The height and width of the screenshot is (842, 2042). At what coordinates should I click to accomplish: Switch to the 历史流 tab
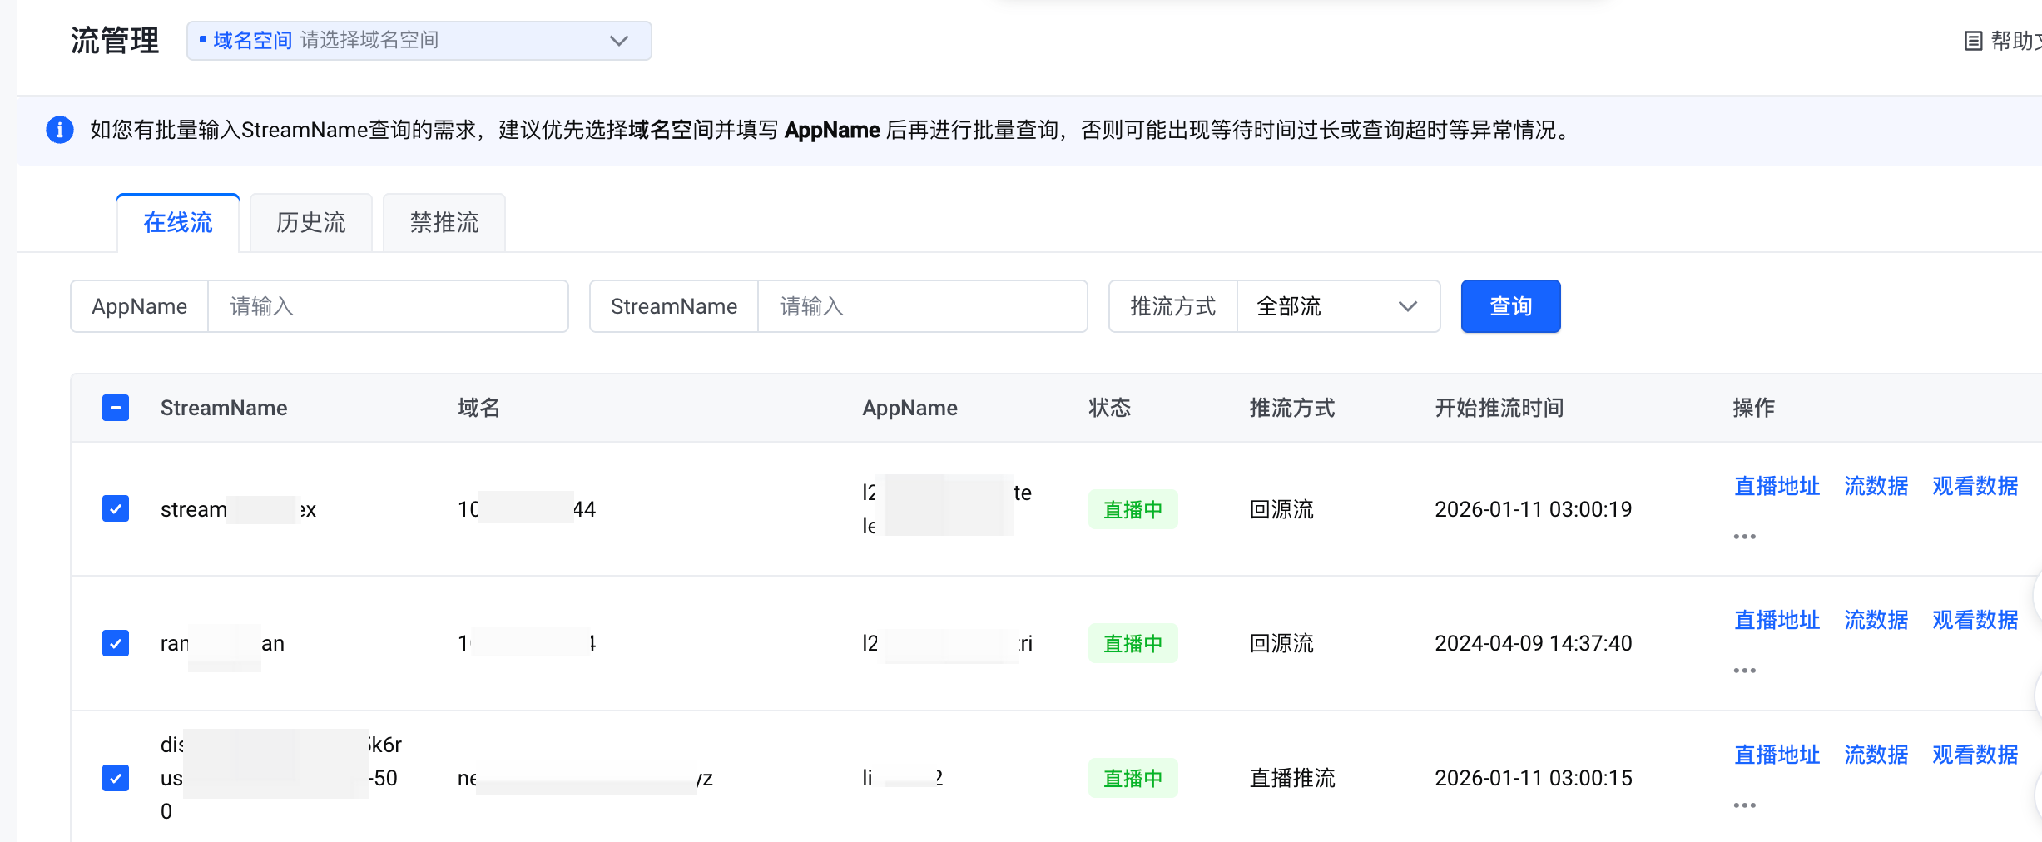[310, 223]
